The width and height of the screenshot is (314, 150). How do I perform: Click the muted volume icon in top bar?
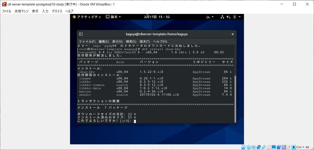pyautogui.click(x=228, y=17)
